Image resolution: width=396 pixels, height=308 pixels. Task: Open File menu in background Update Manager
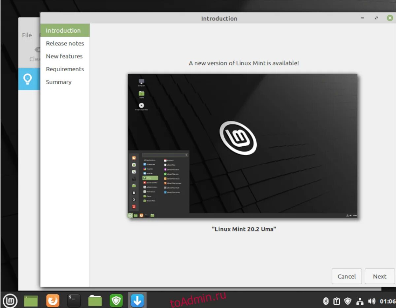27,35
